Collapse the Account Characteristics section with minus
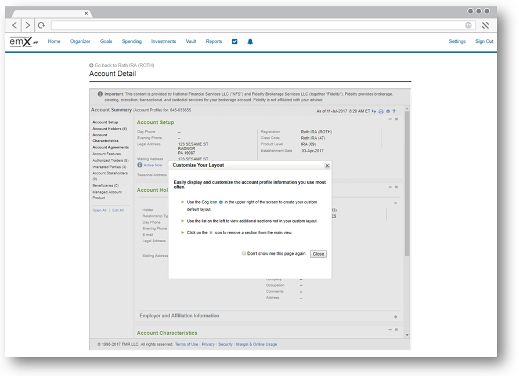The width and height of the screenshot is (519, 376). tap(390, 330)
